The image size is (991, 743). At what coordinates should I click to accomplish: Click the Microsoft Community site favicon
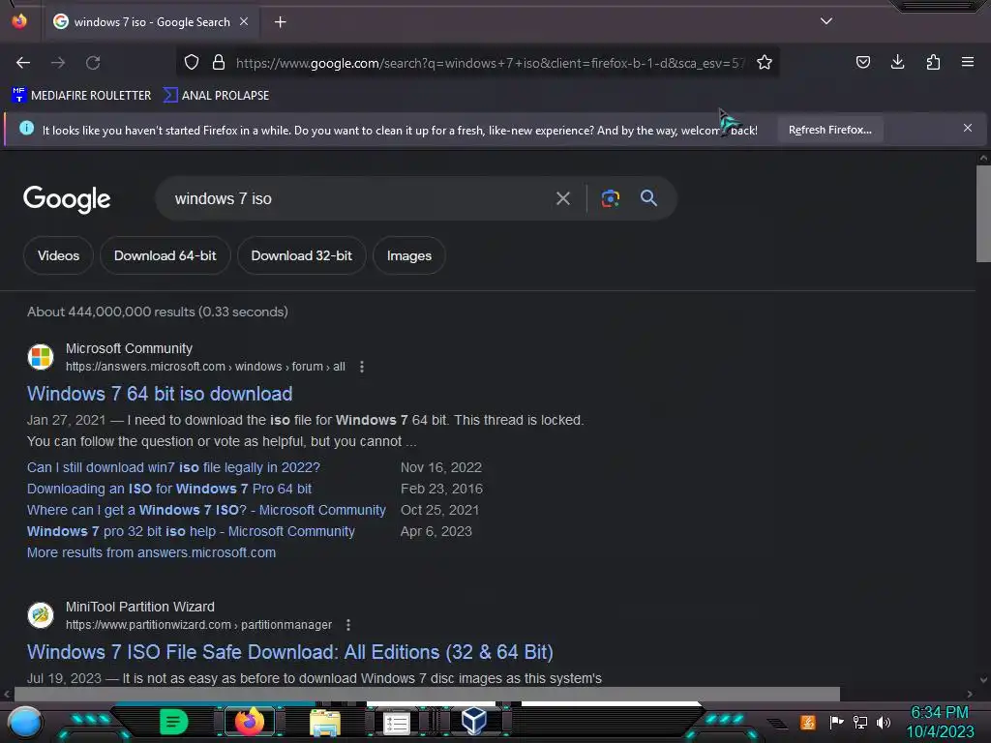[x=41, y=356]
